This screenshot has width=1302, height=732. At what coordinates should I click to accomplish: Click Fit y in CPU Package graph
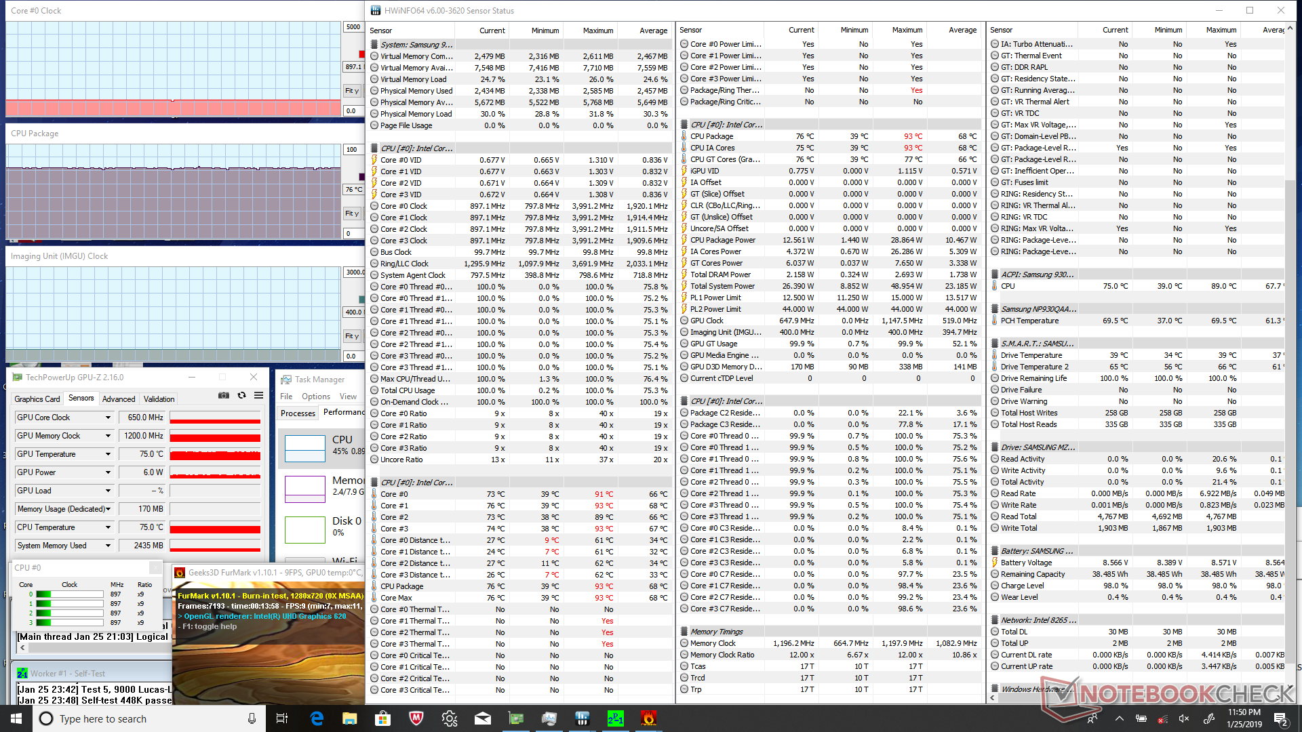[352, 213]
